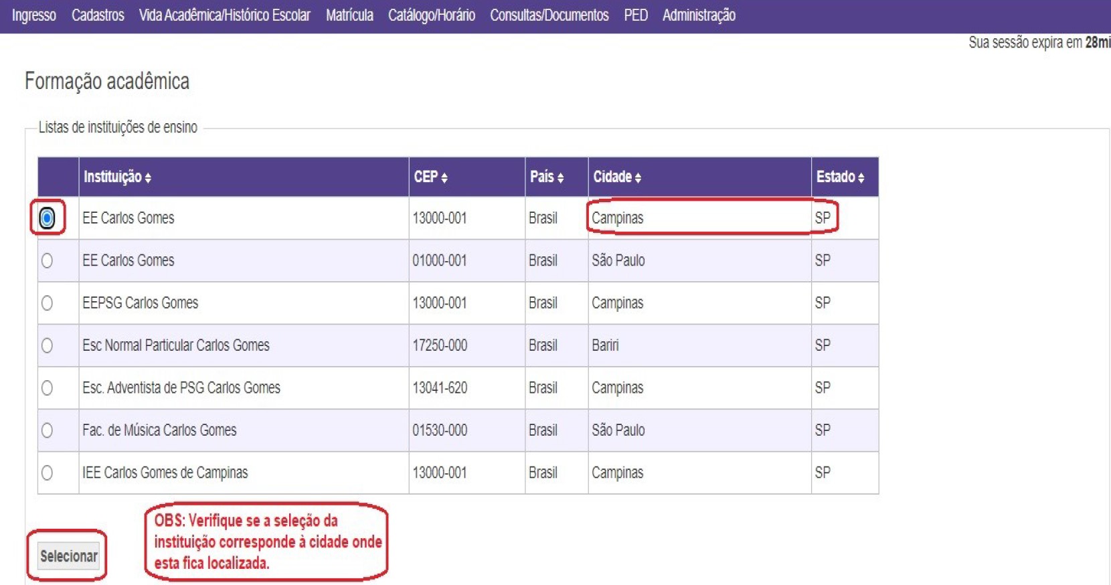Click the Selecionar button
The image size is (1111, 585).
click(68, 556)
